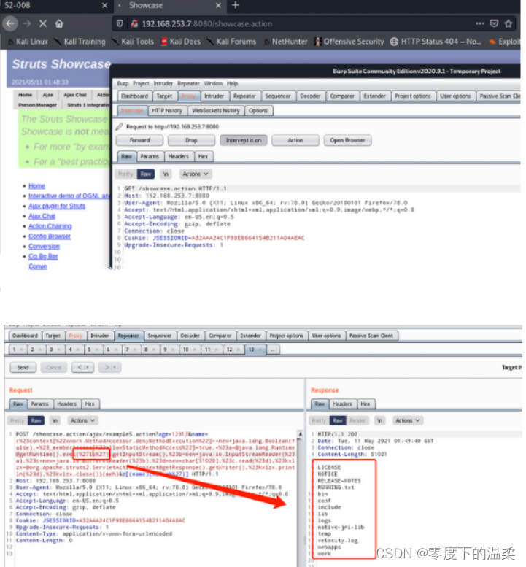Forward the intercepted request
The image size is (526, 567).
coord(139,140)
